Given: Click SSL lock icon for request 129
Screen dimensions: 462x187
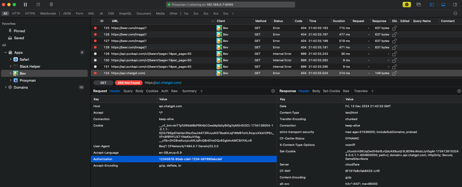Looking at the screenshot, I should [x=394, y=54].
